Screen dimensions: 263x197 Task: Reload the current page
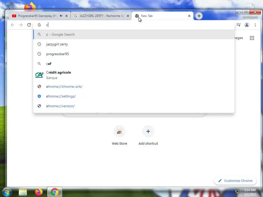coord(29,25)
